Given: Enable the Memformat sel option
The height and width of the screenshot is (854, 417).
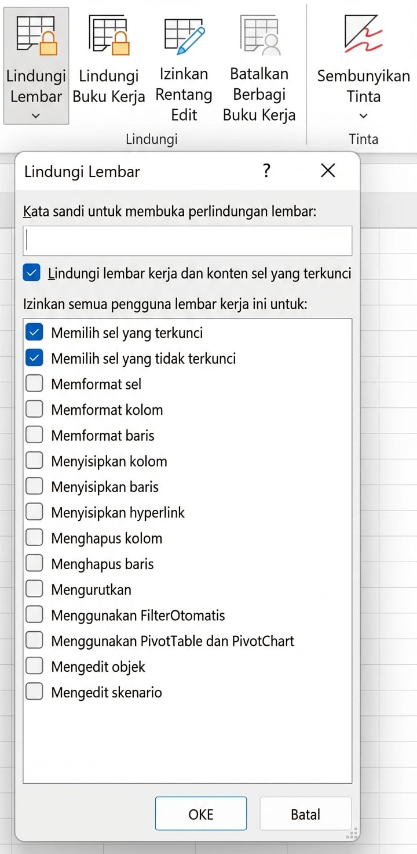Looking at the screenshot, I should click(x=34, y=383).
